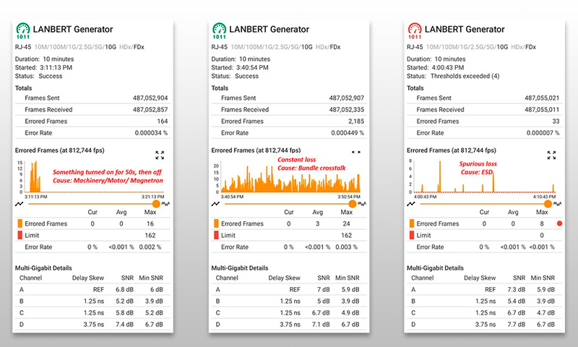This screenshot has width=578, height=347.
Task: Select the Frames Sent value 487,052,907
Action: 347,98
